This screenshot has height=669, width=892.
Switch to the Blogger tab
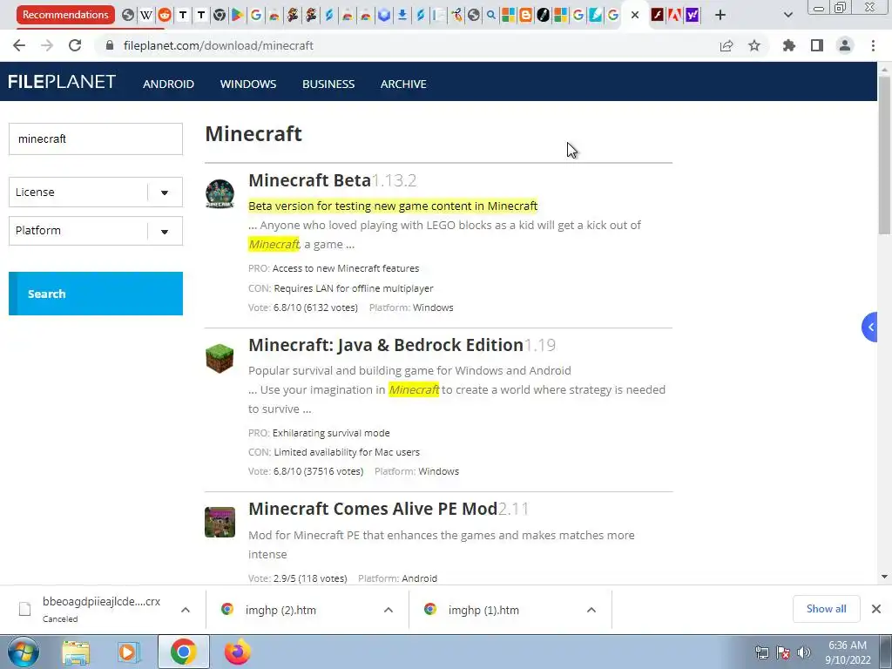coord(525,15)
